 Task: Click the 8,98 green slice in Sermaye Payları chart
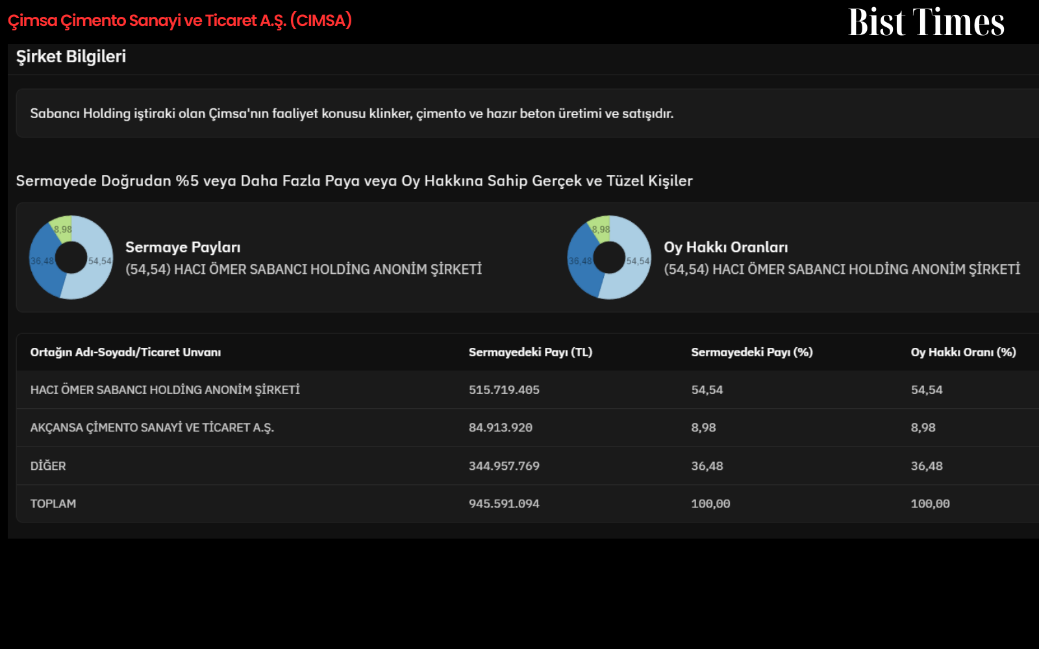pyautogui.click(x=63, y=228)
